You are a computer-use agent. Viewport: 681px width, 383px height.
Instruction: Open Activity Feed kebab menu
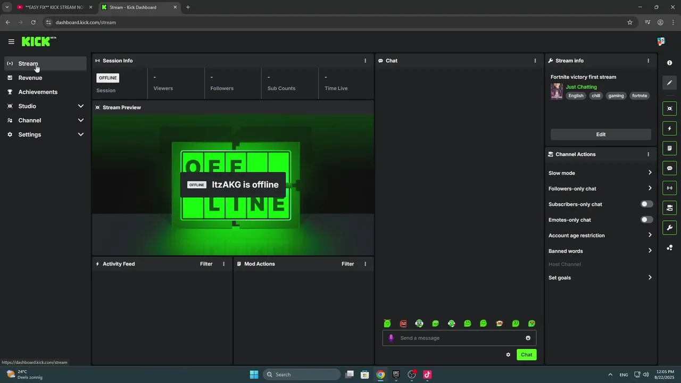point(223,264)
